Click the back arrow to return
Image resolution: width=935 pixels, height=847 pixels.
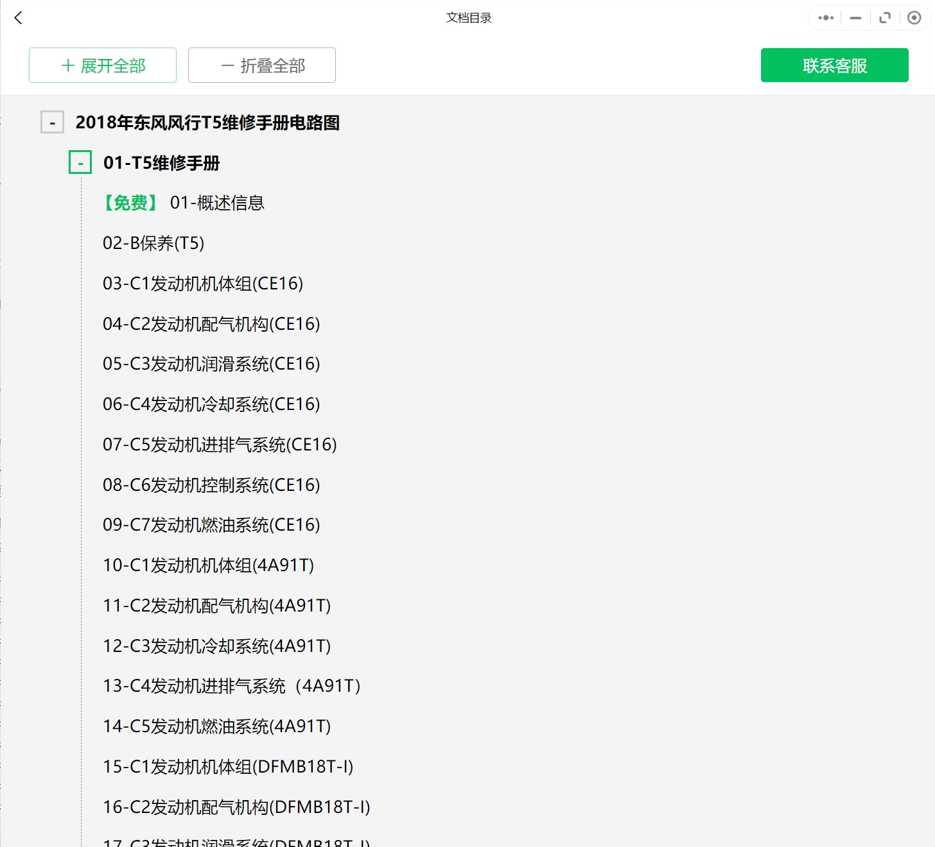click(x=17, y=17)
